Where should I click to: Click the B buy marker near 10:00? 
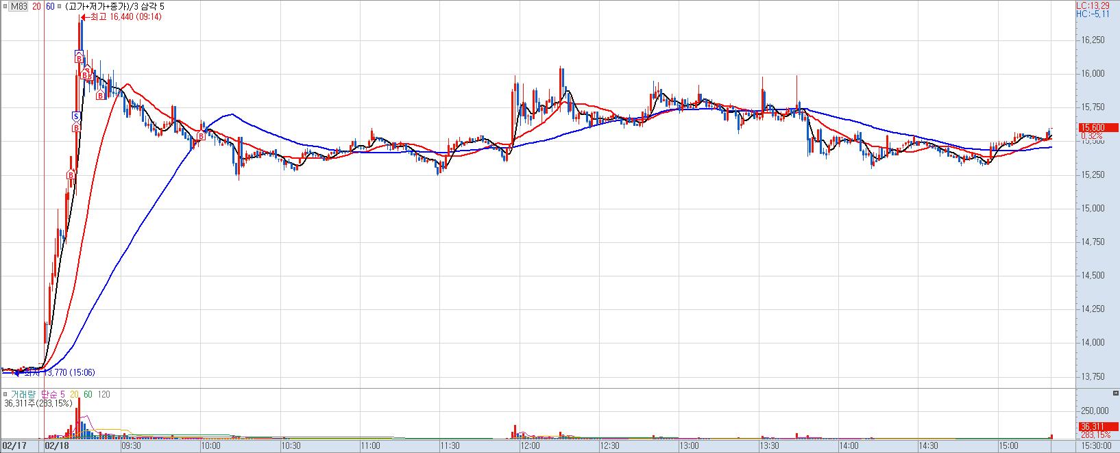point(201,137)
